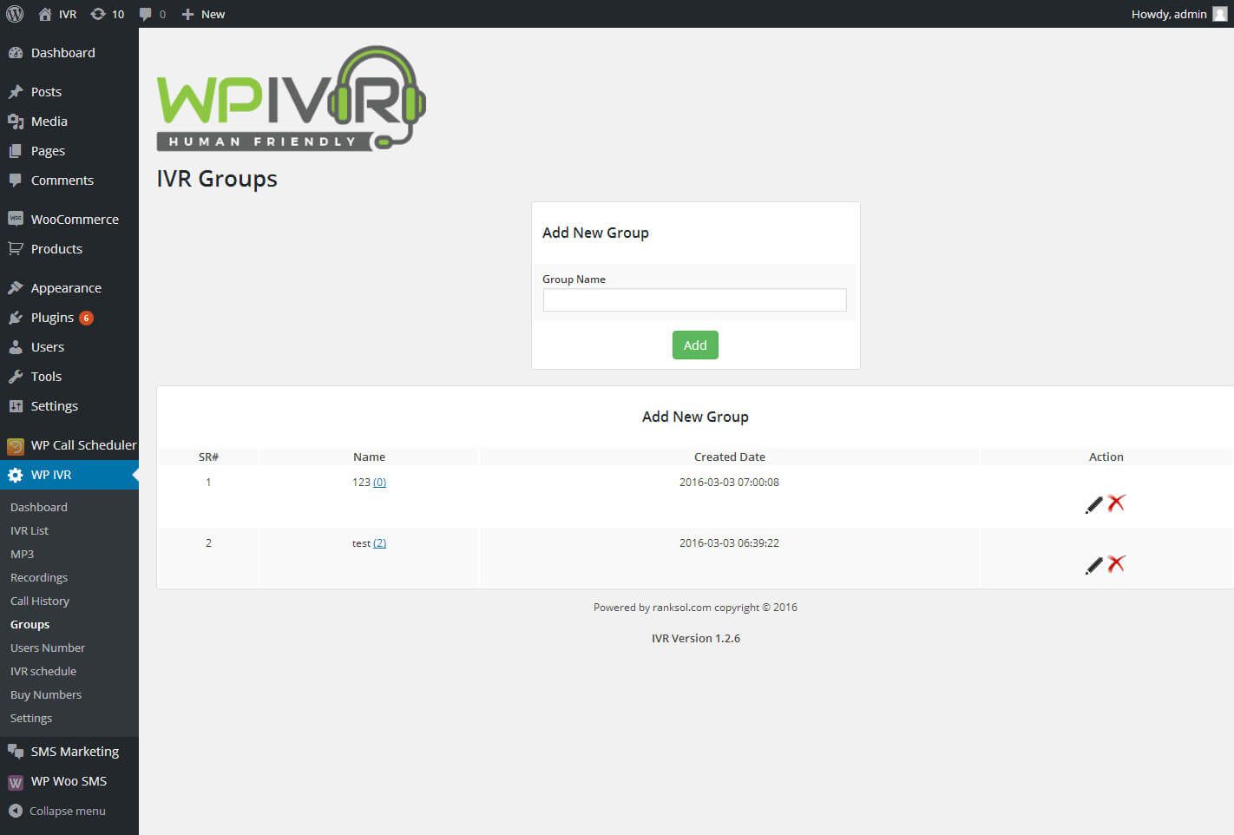1234x835 pixels.
Task: Click the Settings sliders icon in sidebar
Action: (x=16, y=406)
